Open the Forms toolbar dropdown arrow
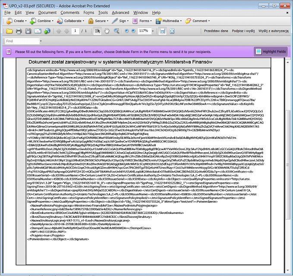The image size is (293, 276). (x=151, y=21)
